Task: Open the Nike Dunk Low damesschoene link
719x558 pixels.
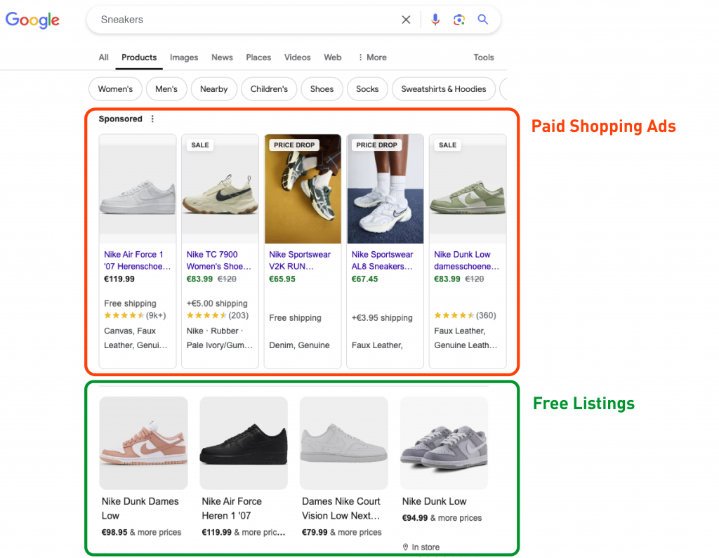Action: coord(467,260)
